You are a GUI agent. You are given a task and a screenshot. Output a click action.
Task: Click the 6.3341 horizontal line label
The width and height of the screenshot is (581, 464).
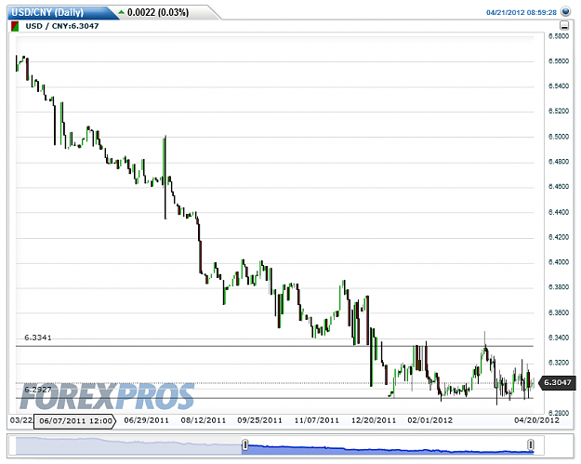pyautogui.click(x=38, y=338)
